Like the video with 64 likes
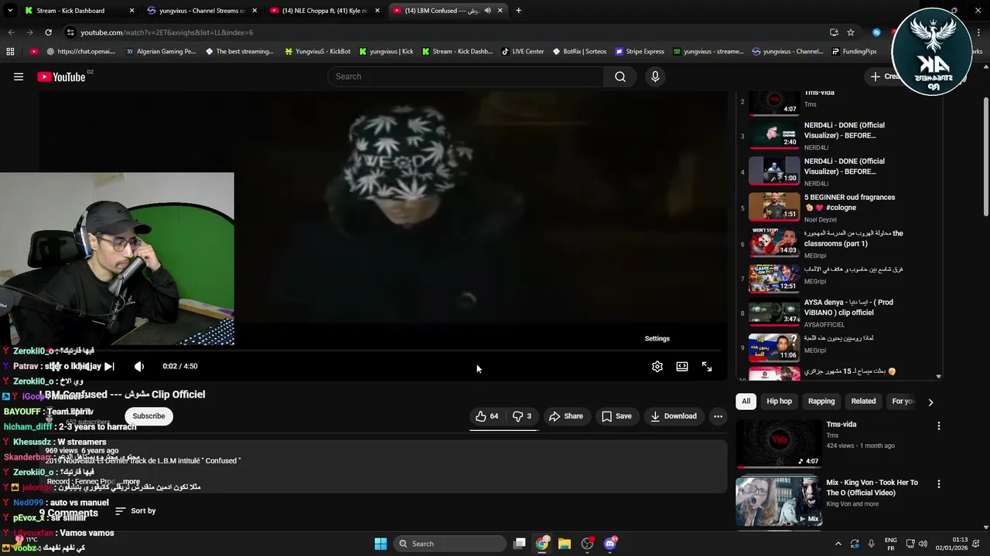Screen dimensions: 990x556 487,416
